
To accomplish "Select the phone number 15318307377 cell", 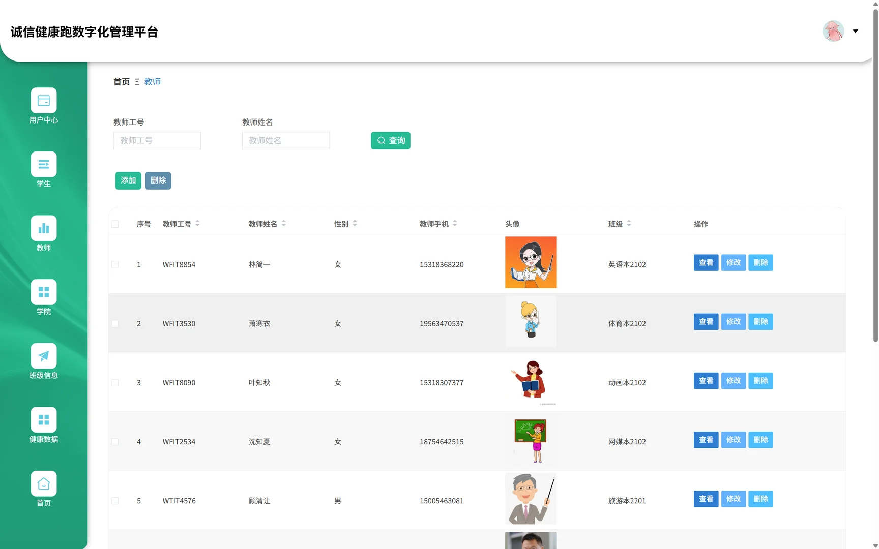I will point(442,383).
